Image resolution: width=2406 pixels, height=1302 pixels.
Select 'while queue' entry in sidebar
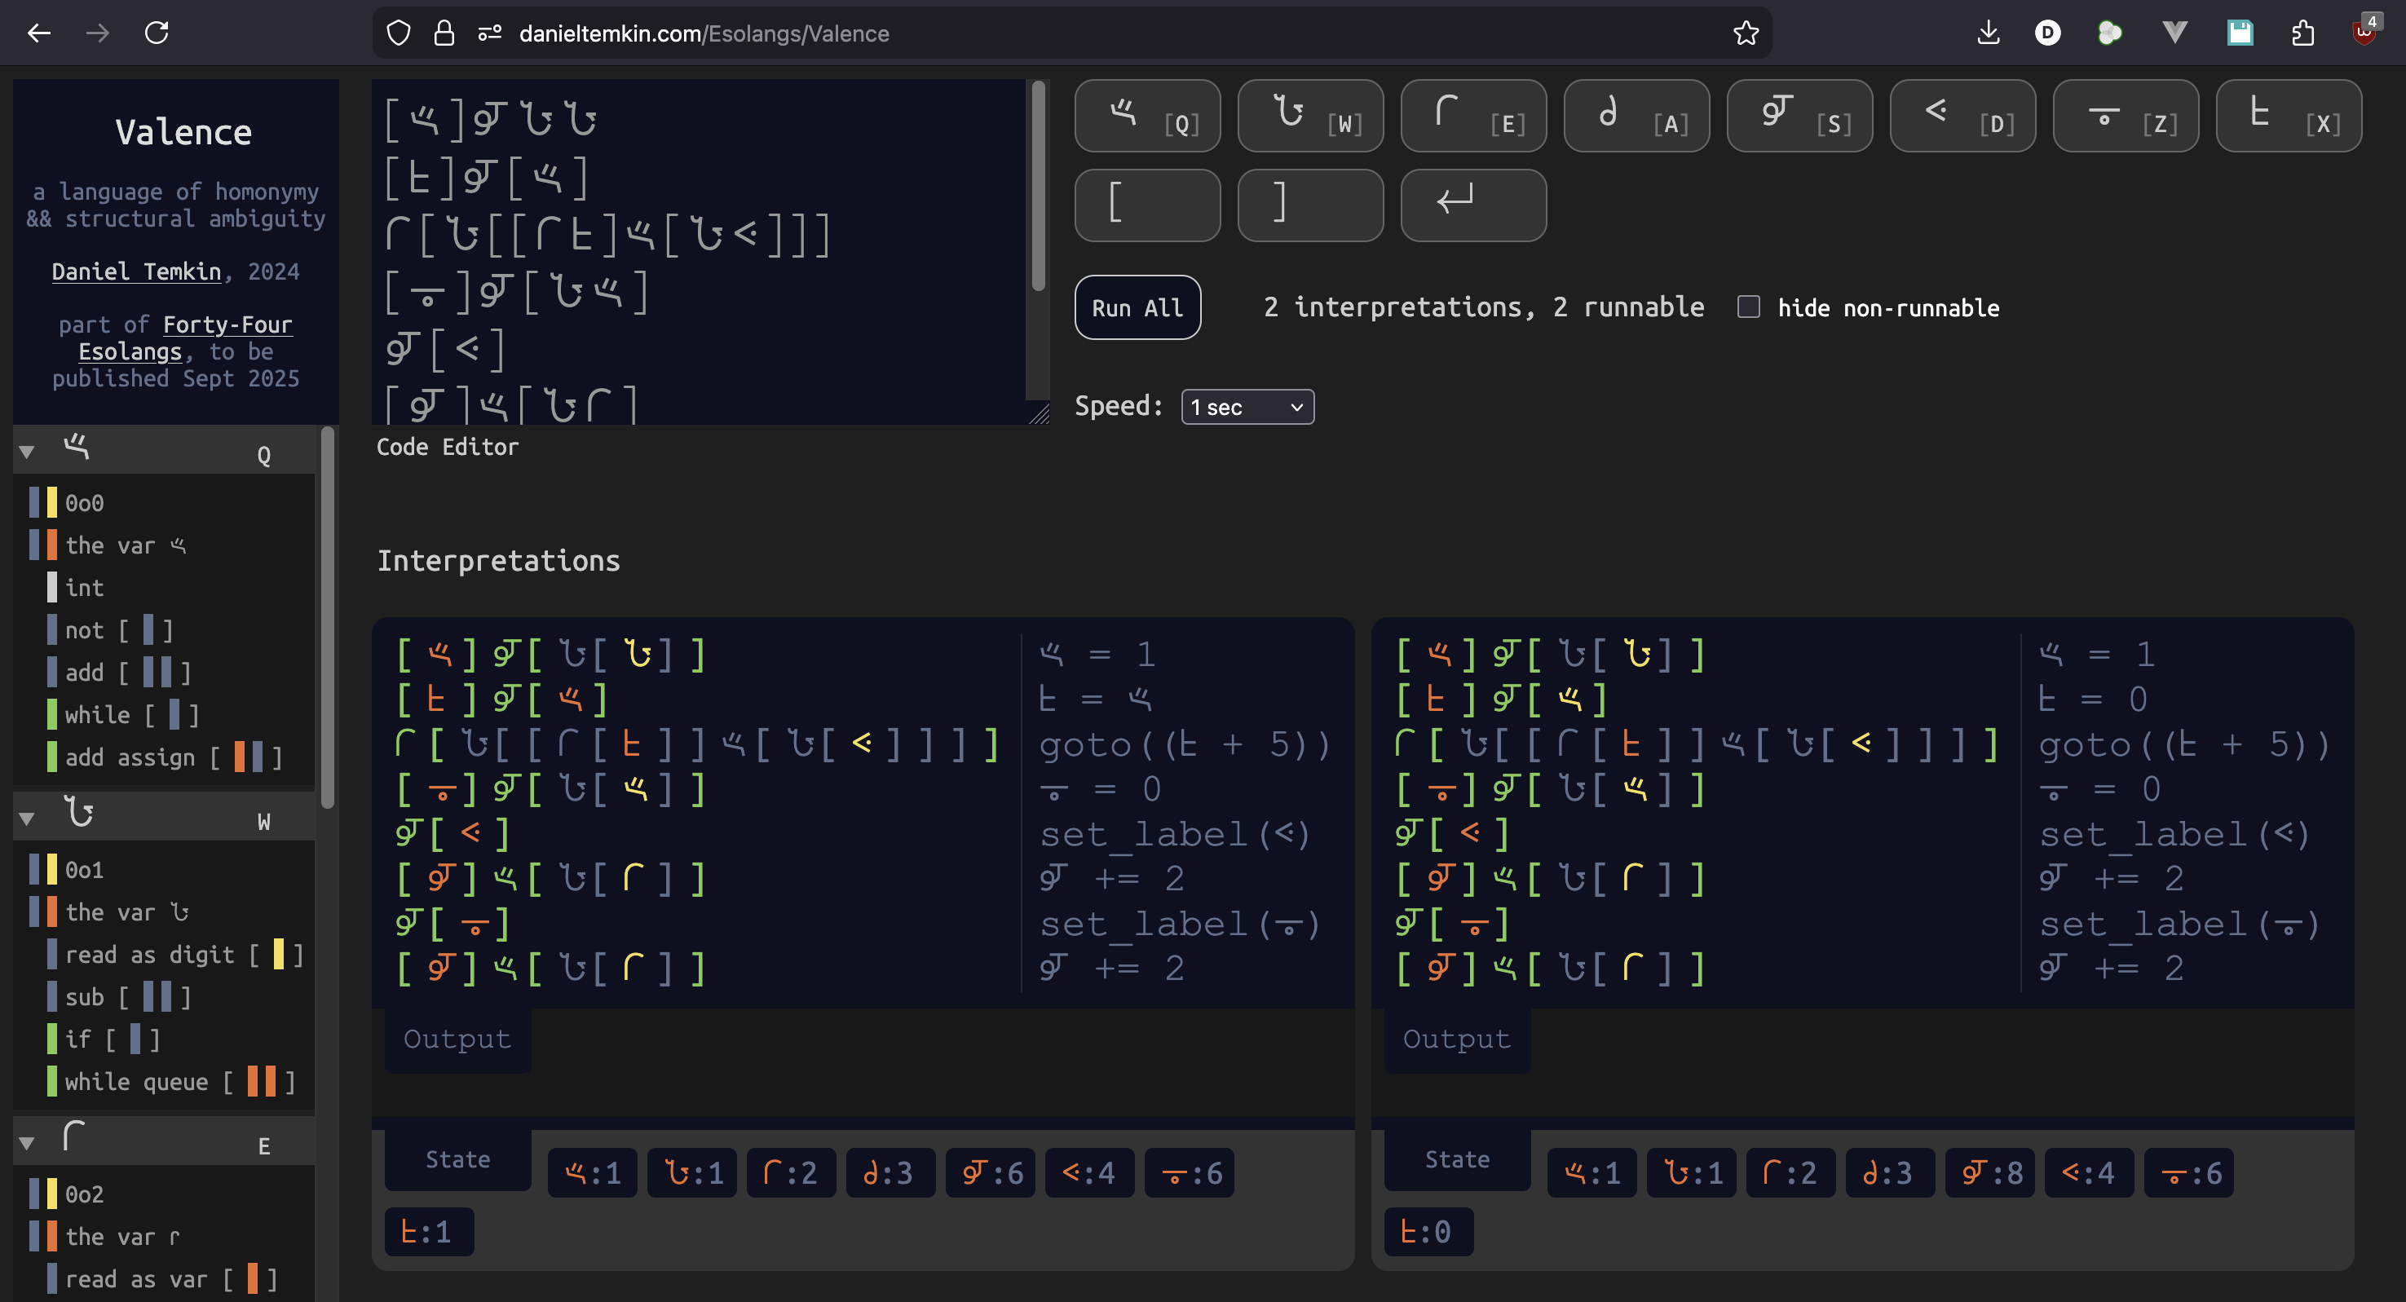[136, 1083]
